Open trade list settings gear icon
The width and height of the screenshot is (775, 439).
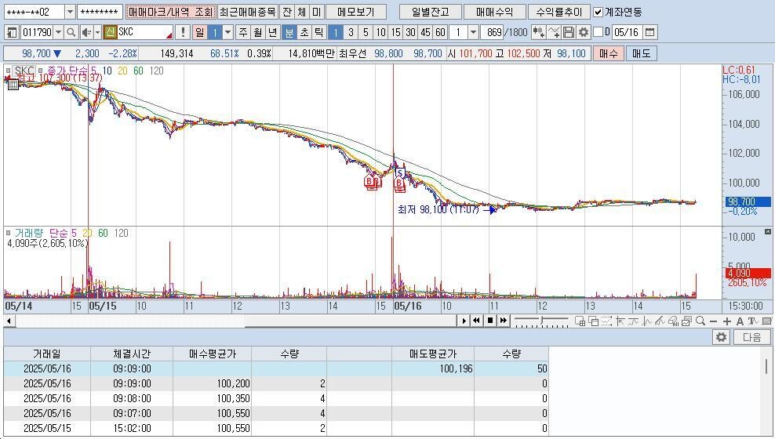(x=721, y=337)
